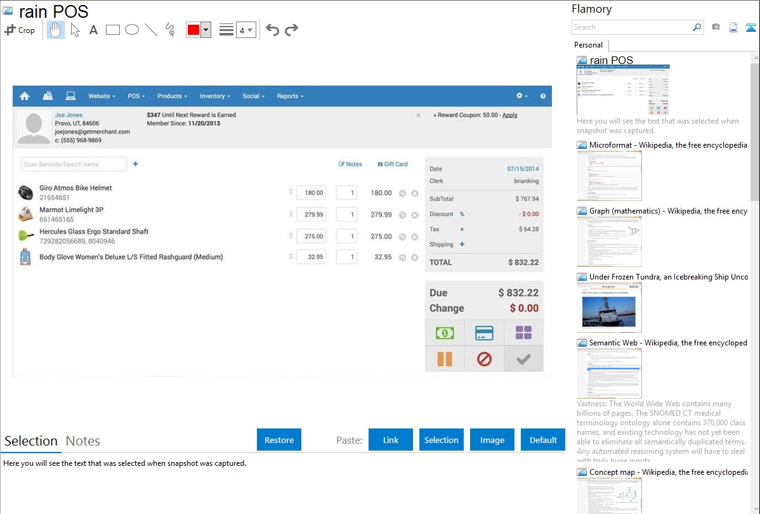
Task: Click the Scan Barcode/Search Items field
Action: pyautogui.click(x=74, y=164)
